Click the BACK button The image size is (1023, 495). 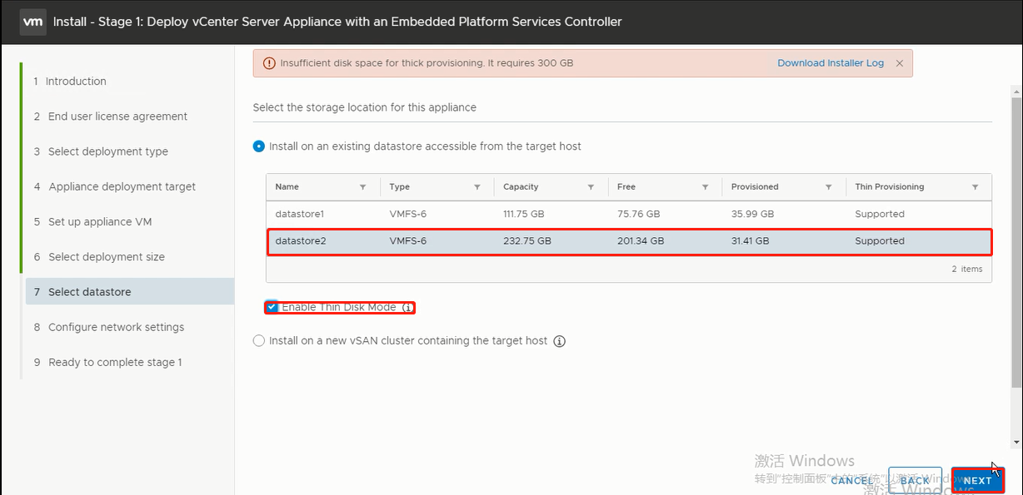point(915,480)
